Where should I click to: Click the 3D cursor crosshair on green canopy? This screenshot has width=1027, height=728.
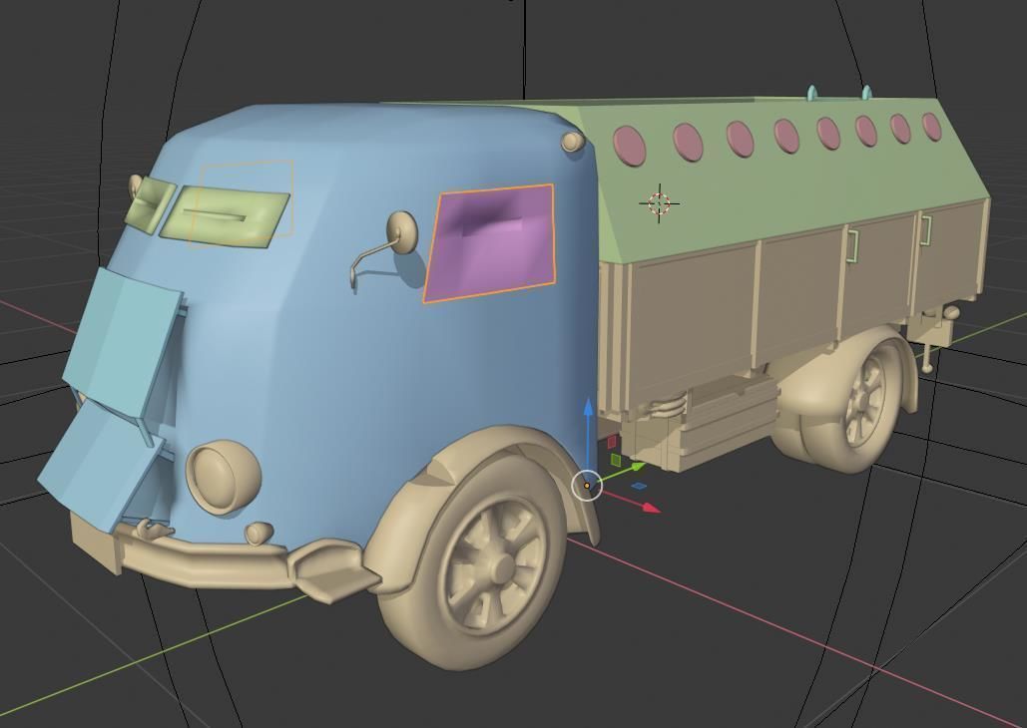coord(660,203)
